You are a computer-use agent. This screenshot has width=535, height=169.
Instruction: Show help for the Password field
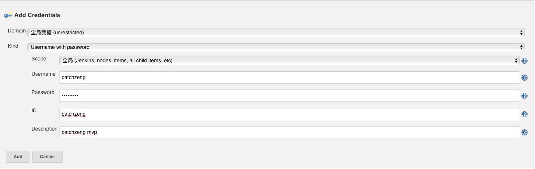pyautogui.click(x=525, y=96)
